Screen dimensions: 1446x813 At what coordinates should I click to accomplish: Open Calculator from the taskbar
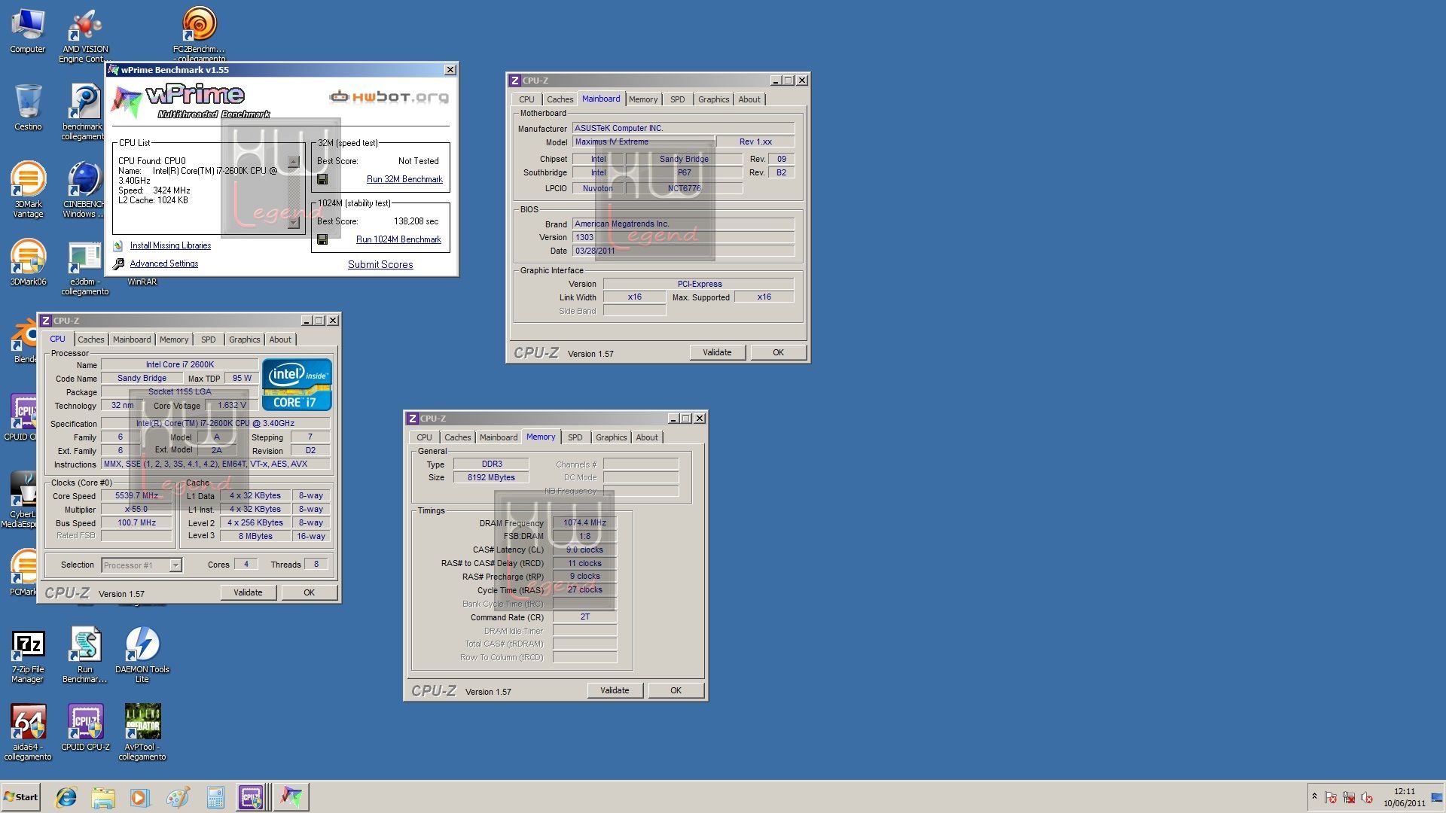(215, 797)
